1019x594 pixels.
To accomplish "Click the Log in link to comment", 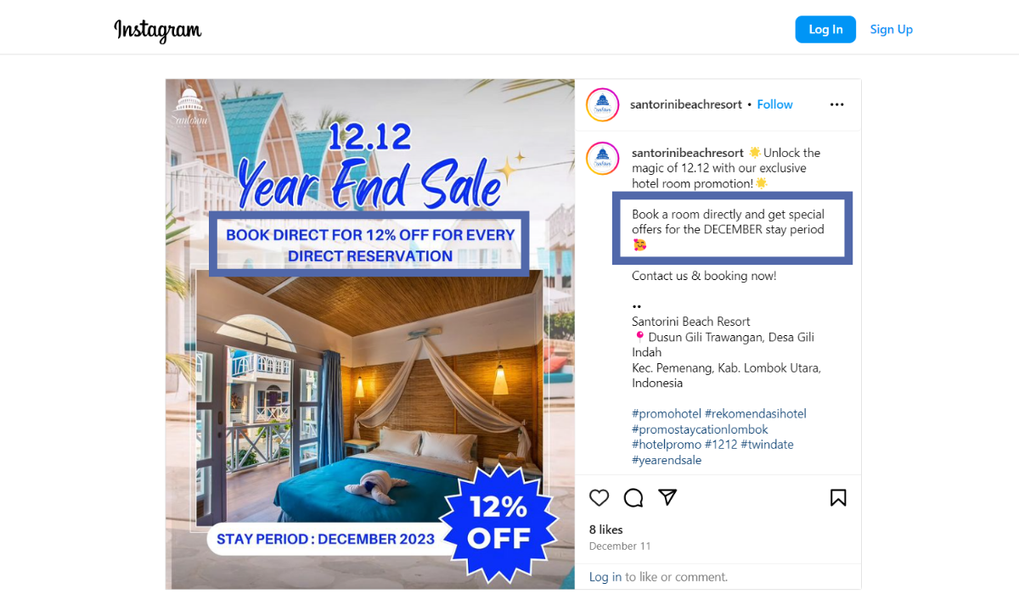I will (x=605, y=577).
